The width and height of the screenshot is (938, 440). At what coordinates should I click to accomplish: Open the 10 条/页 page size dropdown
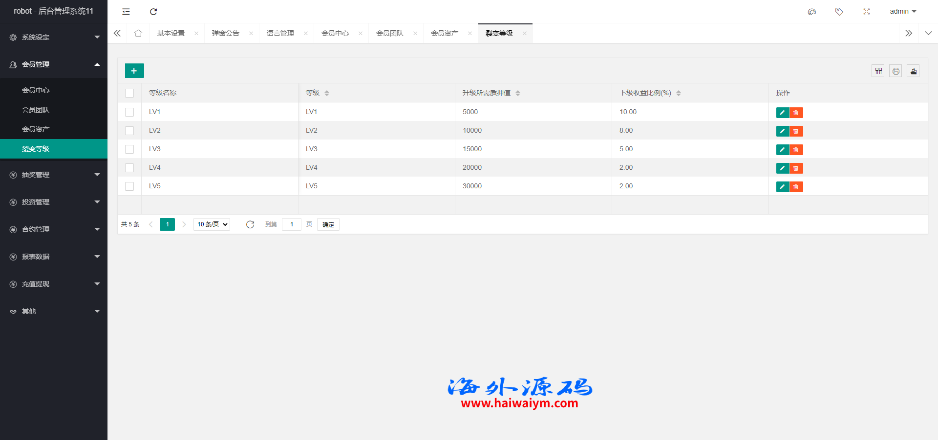tap(212, 224)
